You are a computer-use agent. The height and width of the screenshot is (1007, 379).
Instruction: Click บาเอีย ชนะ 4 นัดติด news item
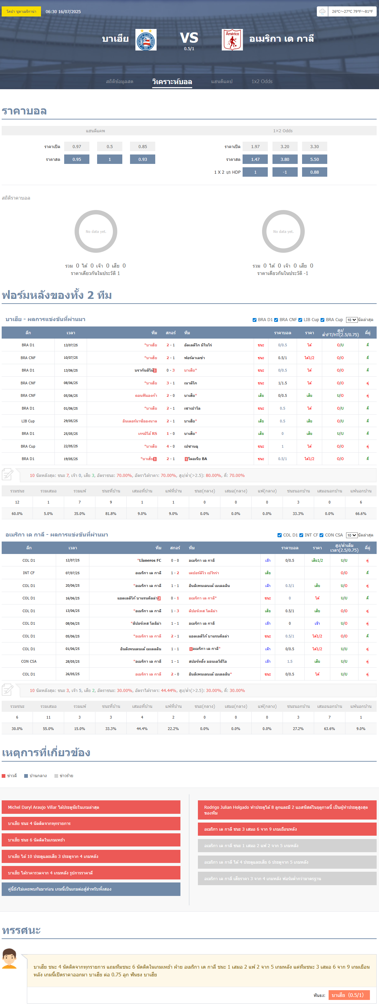click(91, 823)
